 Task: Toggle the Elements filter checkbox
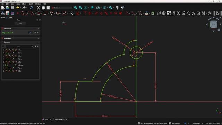pyautogui.click(x=3, y=46)
